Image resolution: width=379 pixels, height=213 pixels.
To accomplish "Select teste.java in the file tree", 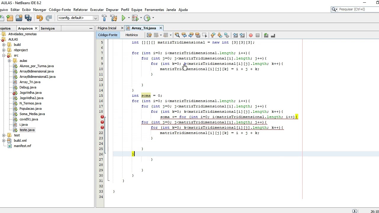I will [27, 130].
